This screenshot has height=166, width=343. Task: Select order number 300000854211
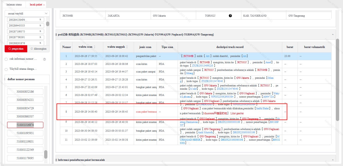click(x=25, y=100)
